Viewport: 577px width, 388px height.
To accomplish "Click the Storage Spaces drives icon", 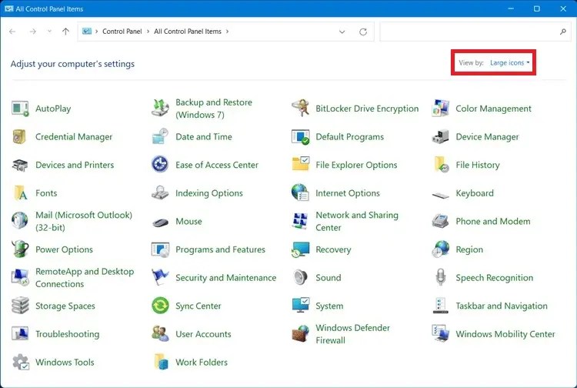I will point(20,306).
